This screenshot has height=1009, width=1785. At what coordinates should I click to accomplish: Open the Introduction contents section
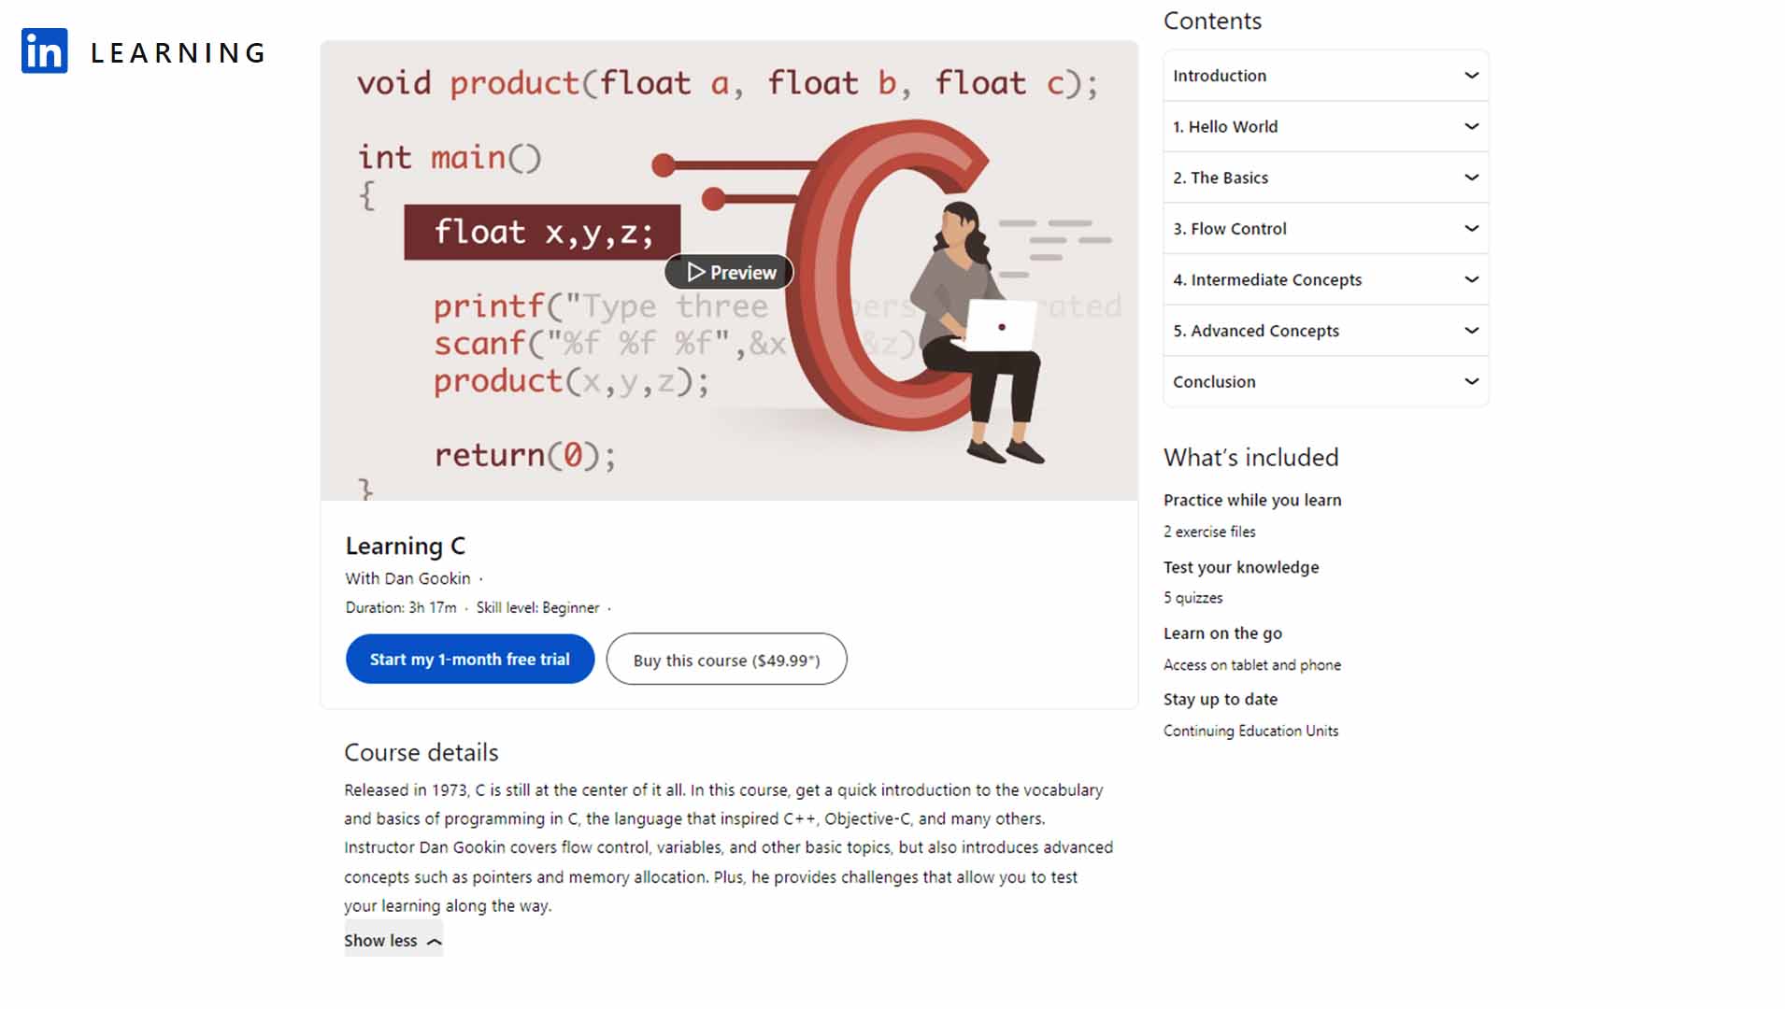pos(1325,76)
